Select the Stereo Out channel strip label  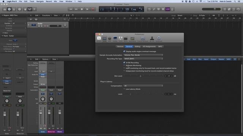(51, 132)
